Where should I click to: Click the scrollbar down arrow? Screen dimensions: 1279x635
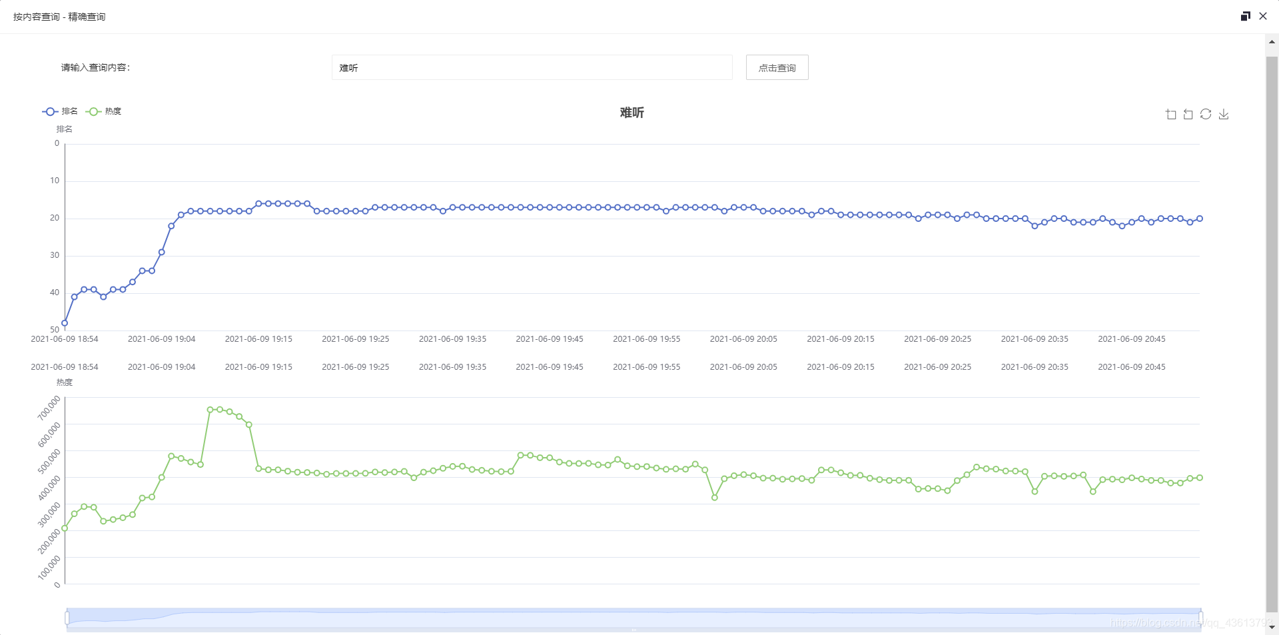point(1272,627)
